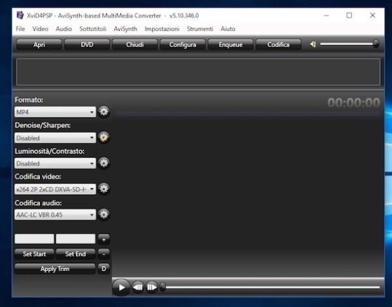Viewport: 392px width, 307px height.
Task: Step forward one frame
Action: 152,287
